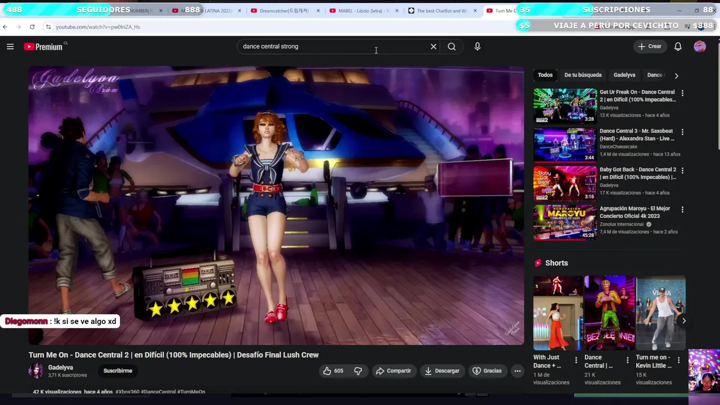The image size is (720, 405).
Task: Open the more actions three-dot button
Action: point(517,371)
